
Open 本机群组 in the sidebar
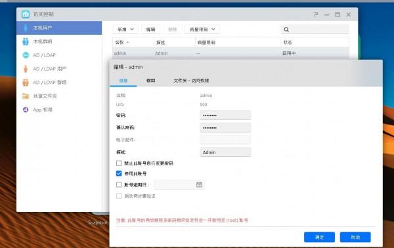[x=59, y=41]
